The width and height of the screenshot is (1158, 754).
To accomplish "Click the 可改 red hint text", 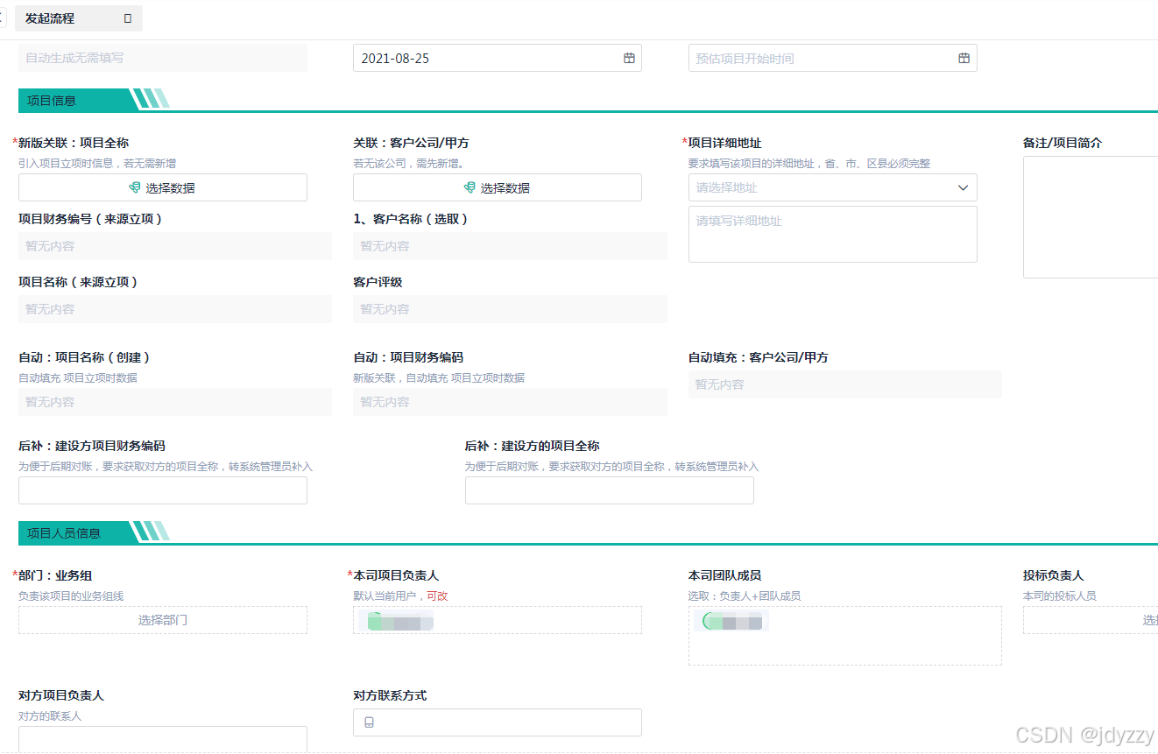I will (437, 595).
